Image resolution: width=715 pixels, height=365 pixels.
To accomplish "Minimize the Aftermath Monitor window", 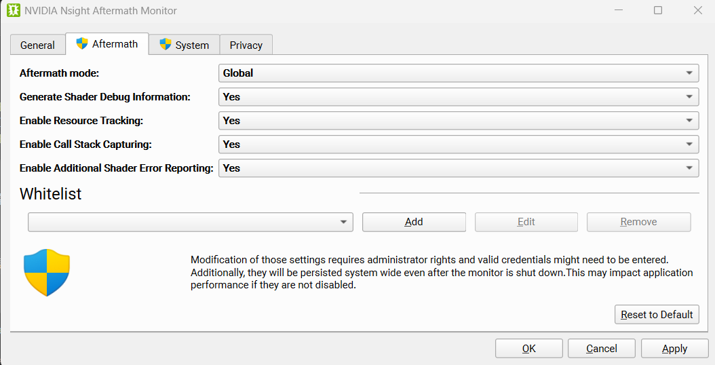I will point(618,10).
